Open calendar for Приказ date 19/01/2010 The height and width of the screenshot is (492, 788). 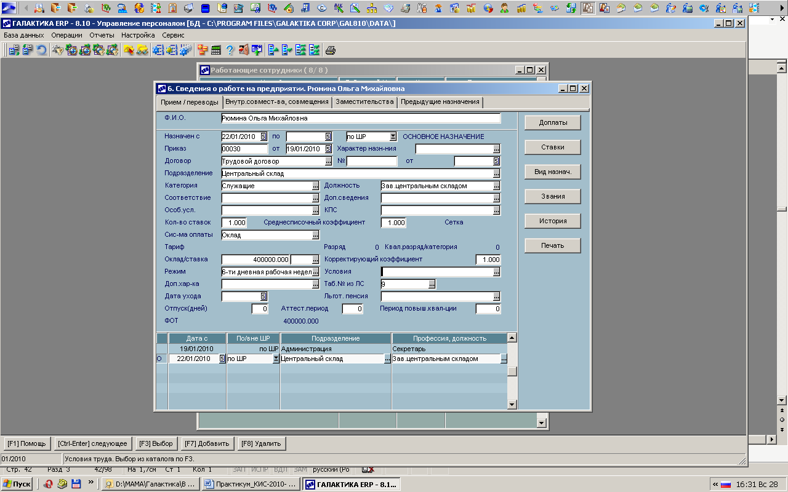coord(328,149)
